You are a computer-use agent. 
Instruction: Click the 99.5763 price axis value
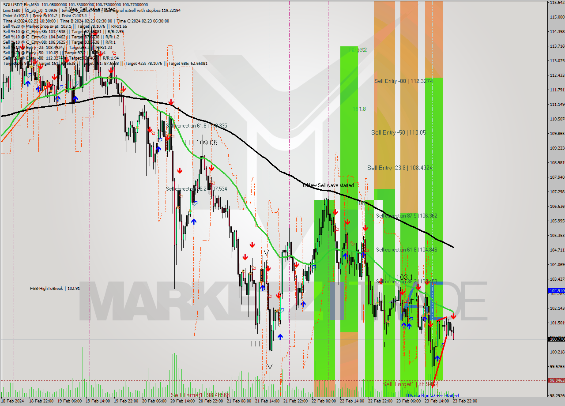pos(557,366)
